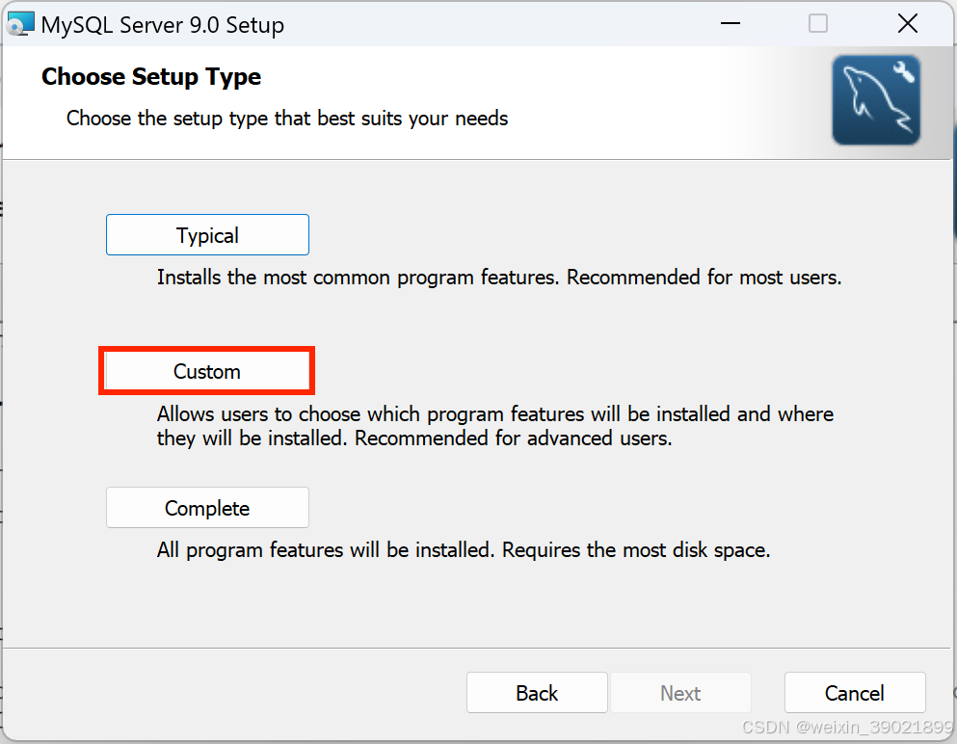Close the MySQL Server 9.0 Setup window
This screenshot has height=744, width=957.
tap(907, 23)
